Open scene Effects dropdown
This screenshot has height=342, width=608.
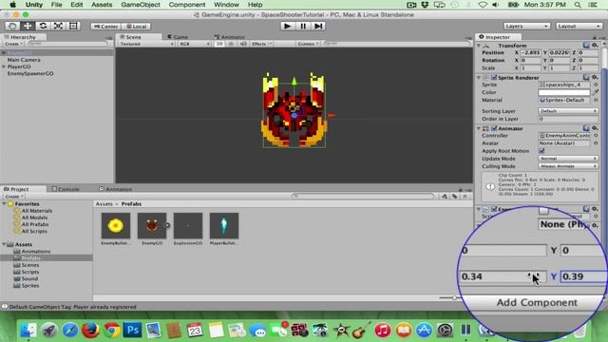click(262, 44)
